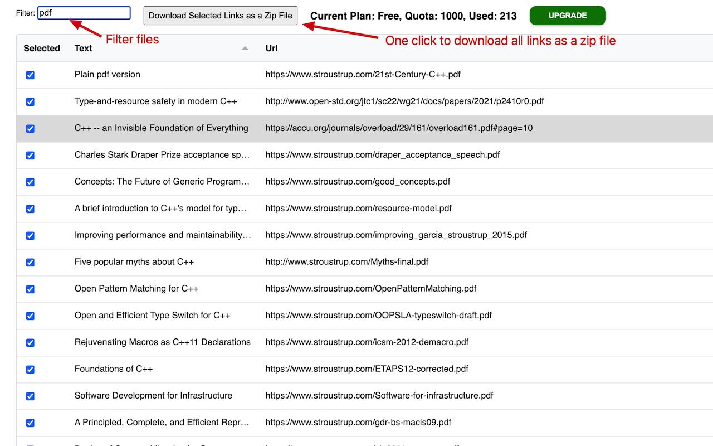
Task: Untick the Open Pattern Matching for C++ checkbox
Action: [30, 289]
